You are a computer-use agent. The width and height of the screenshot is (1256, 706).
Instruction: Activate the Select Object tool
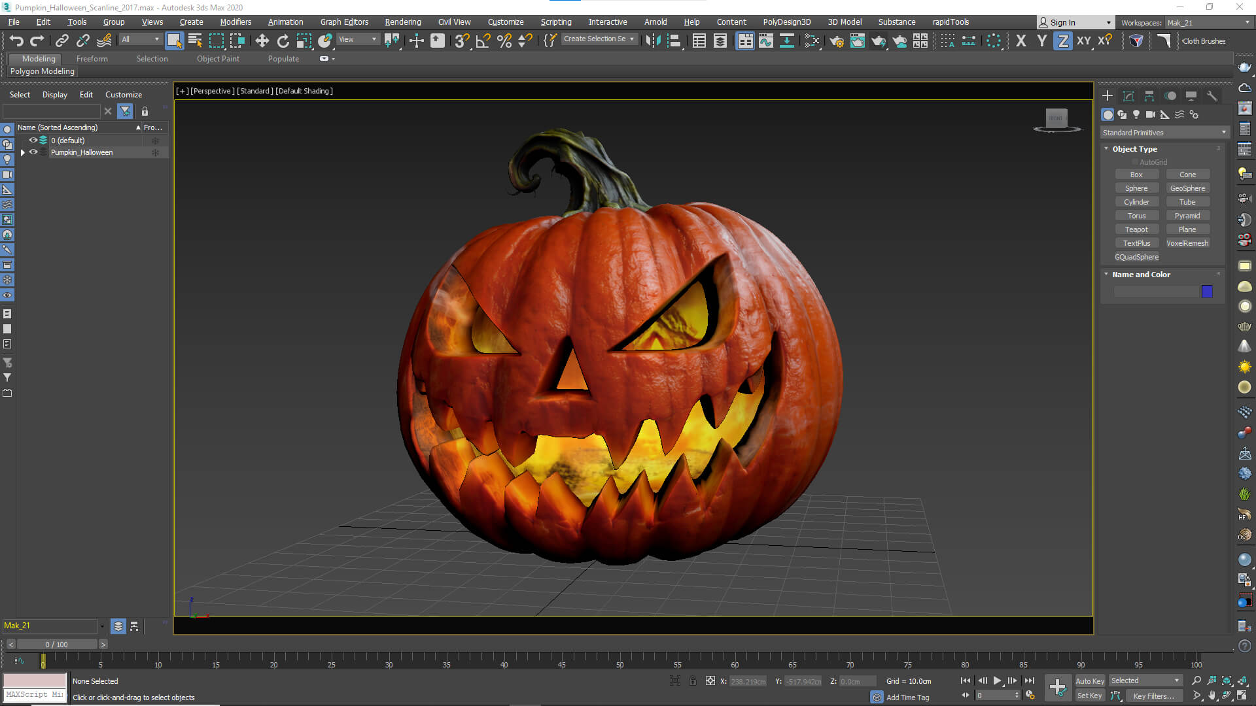174,41
